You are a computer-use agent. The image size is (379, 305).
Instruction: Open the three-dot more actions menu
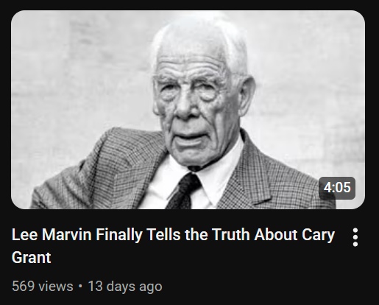click(355, 237)
